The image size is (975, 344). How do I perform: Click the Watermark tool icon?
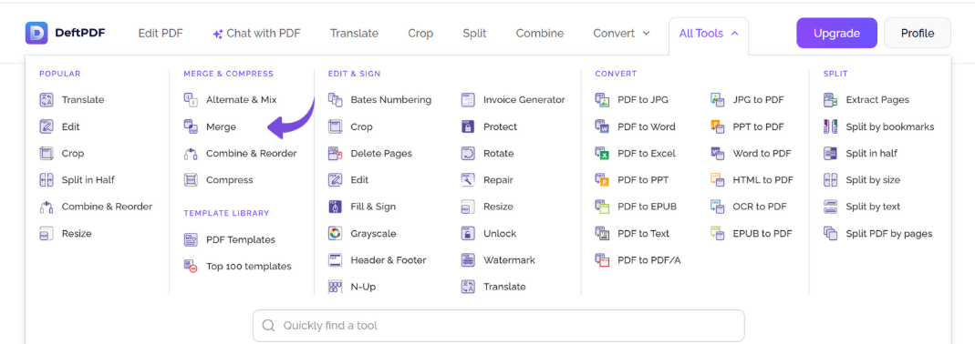pyautogui.click(x=468, y=260)
